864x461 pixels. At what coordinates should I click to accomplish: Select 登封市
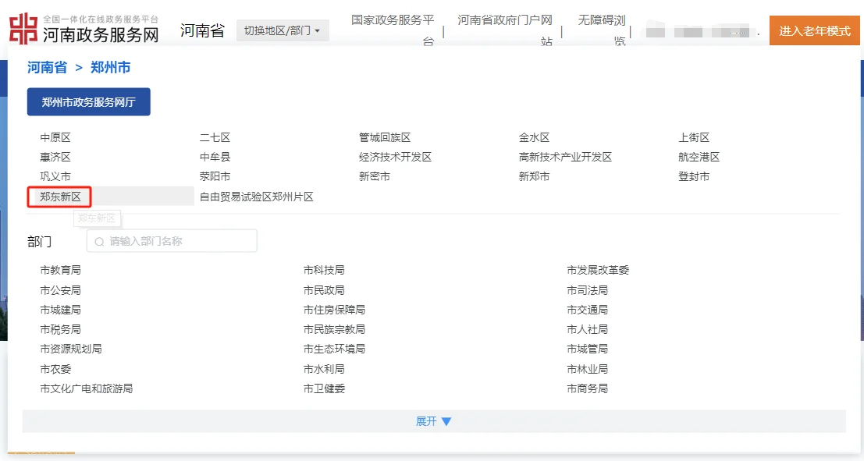(694, 177)
